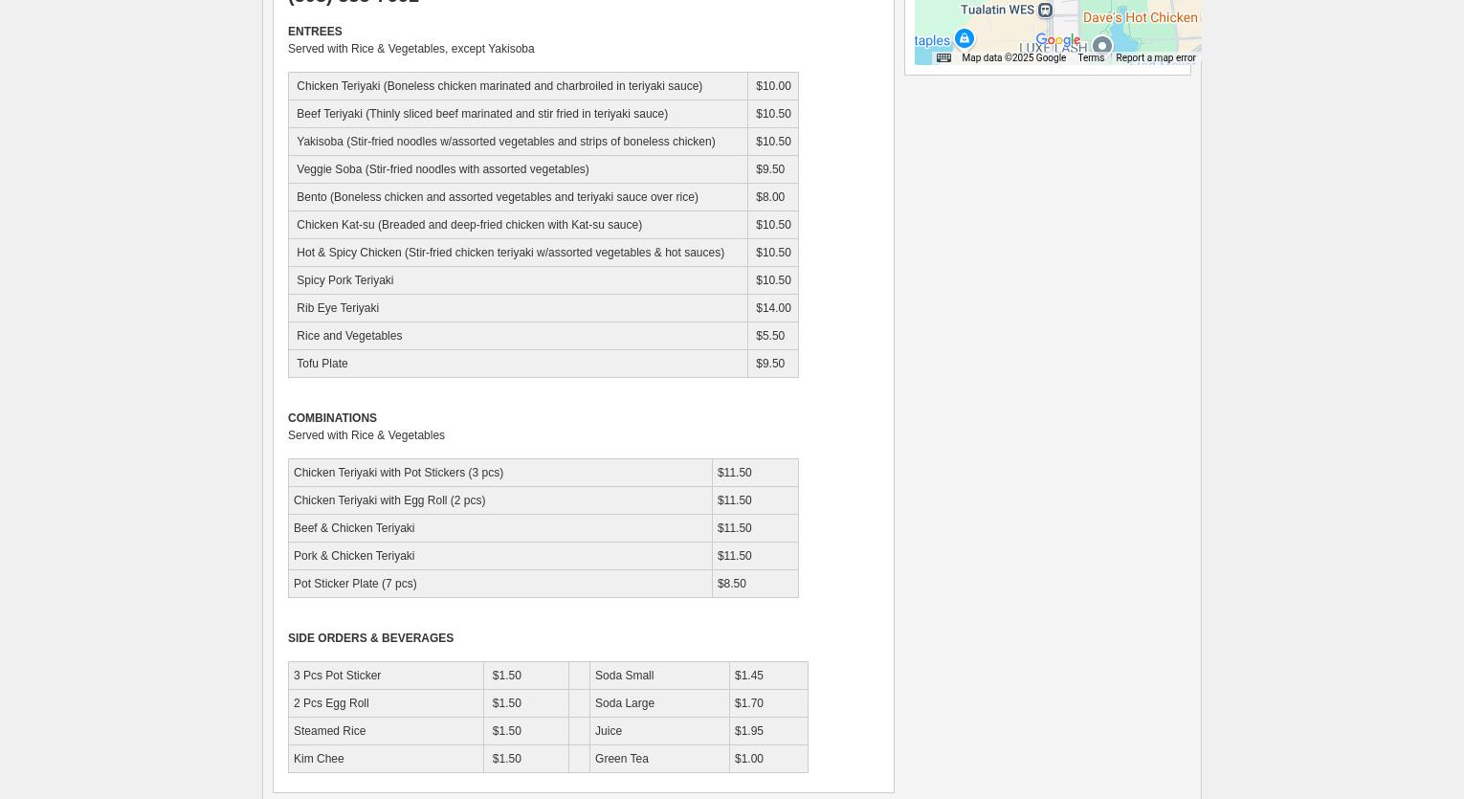The width and height of the screenshot is (1464, 799).
Task: Click the Map data ©2025 Google text
Action: point(1013,57)
